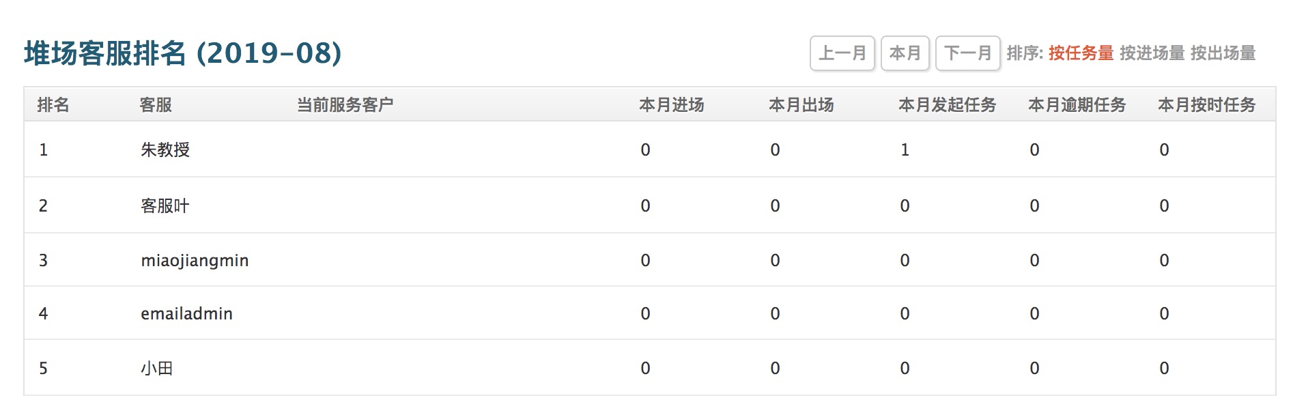The width and height of the screenshot is (1293, 415).
Task: Click the 当前服务客户 column header
Action: pyautogui.click(x=345, y=105)
